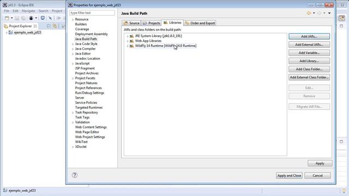Screen dimensions: 349x196
Task: Toggle Link with Editor in Project Explorer
Action: click(55, 26)
